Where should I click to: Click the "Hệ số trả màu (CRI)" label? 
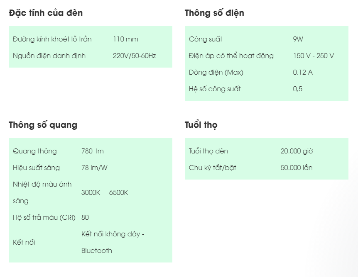45,217
